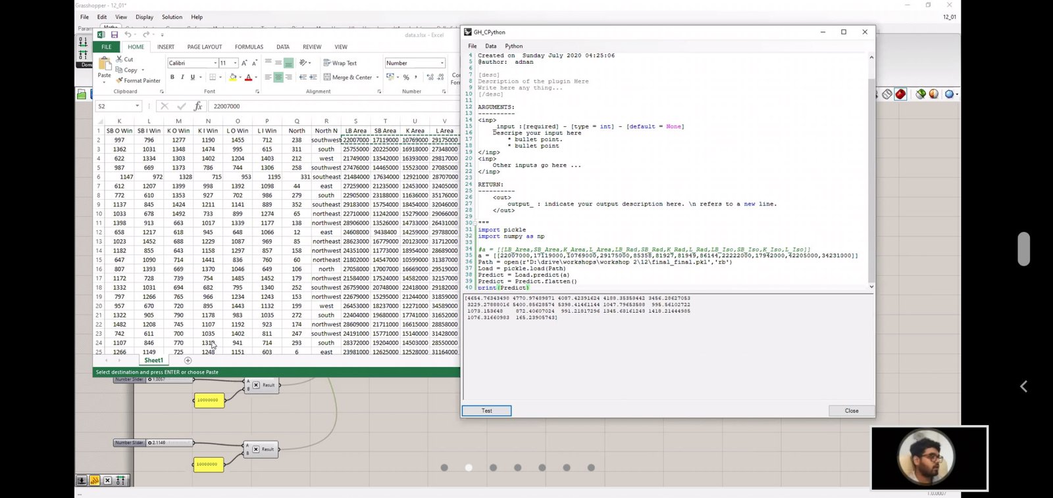Add a new sheet with plus icon
The height and width of the screenshot is (498, 1053).
click(188, 360)
